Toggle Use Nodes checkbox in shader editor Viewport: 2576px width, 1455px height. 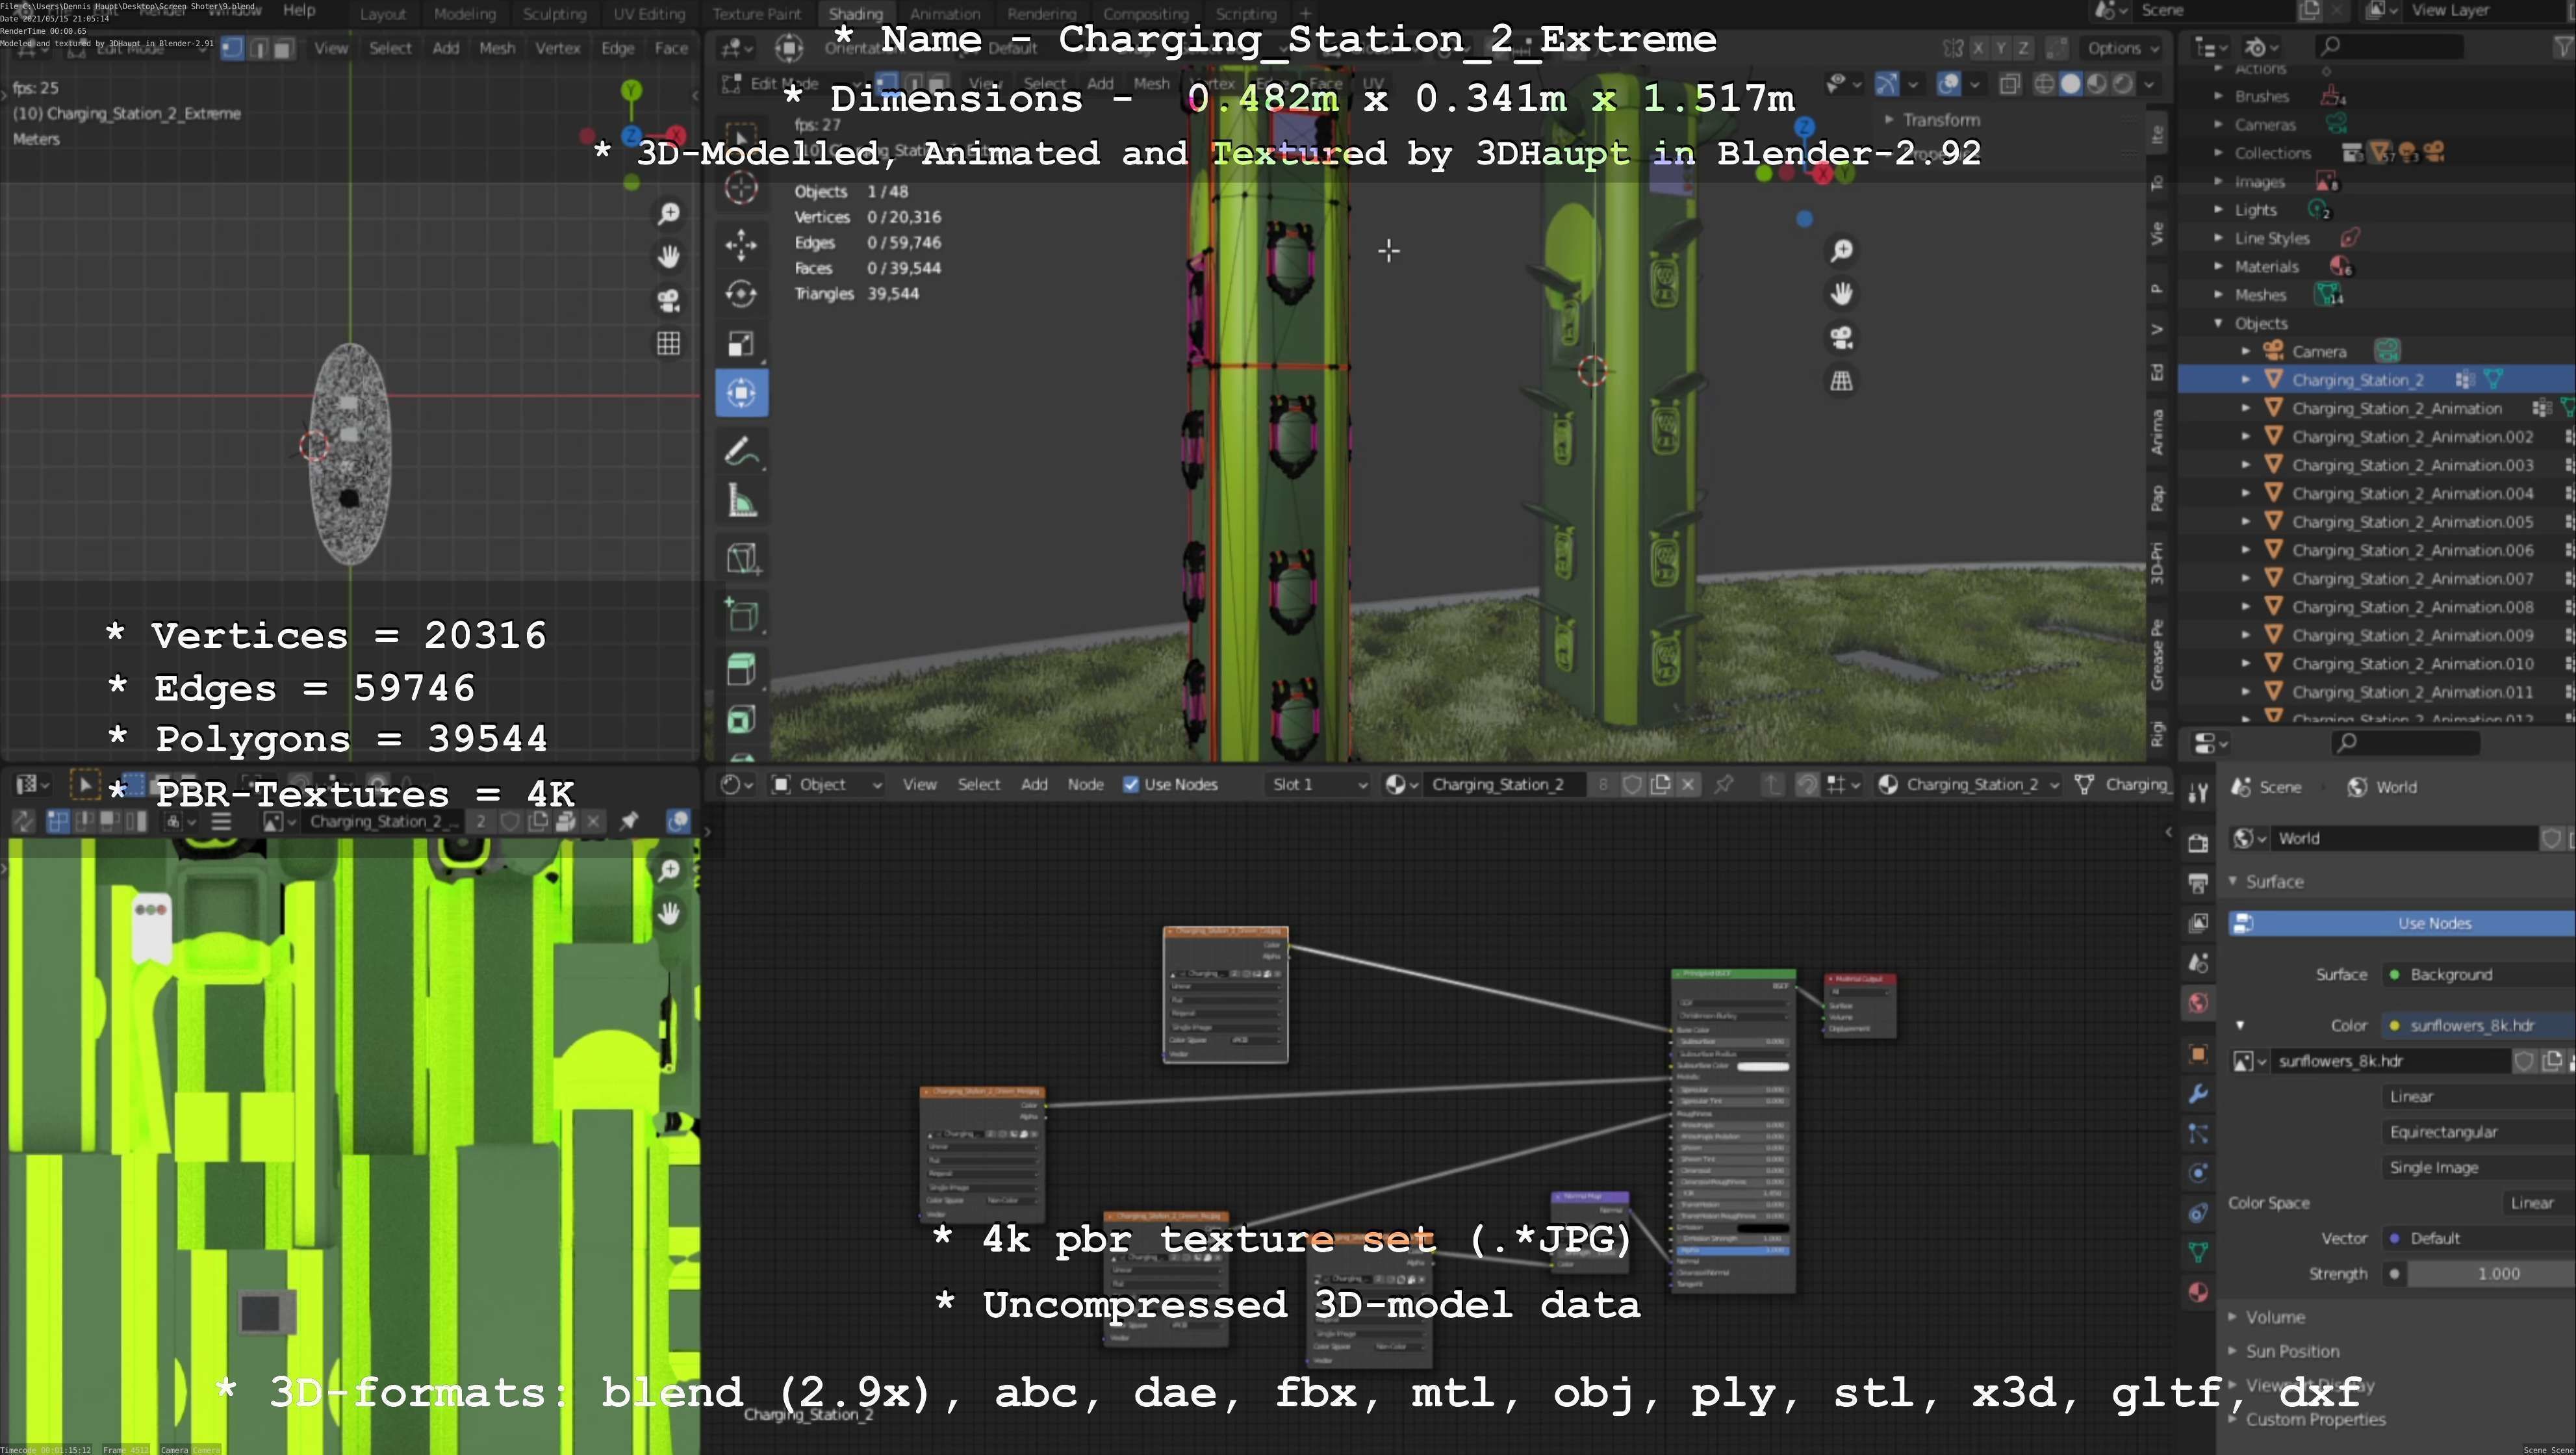[x=1130, y=785]
